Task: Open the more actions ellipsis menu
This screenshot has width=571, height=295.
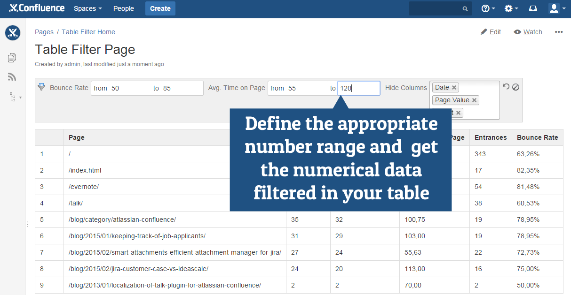Action: [x=559, y=32]
